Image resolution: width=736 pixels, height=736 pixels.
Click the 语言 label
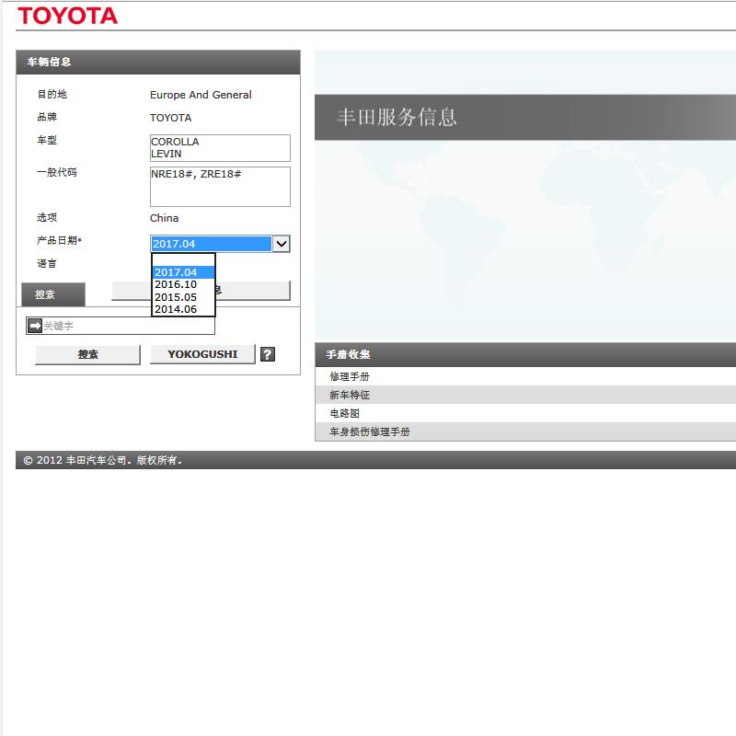point(47,263)
